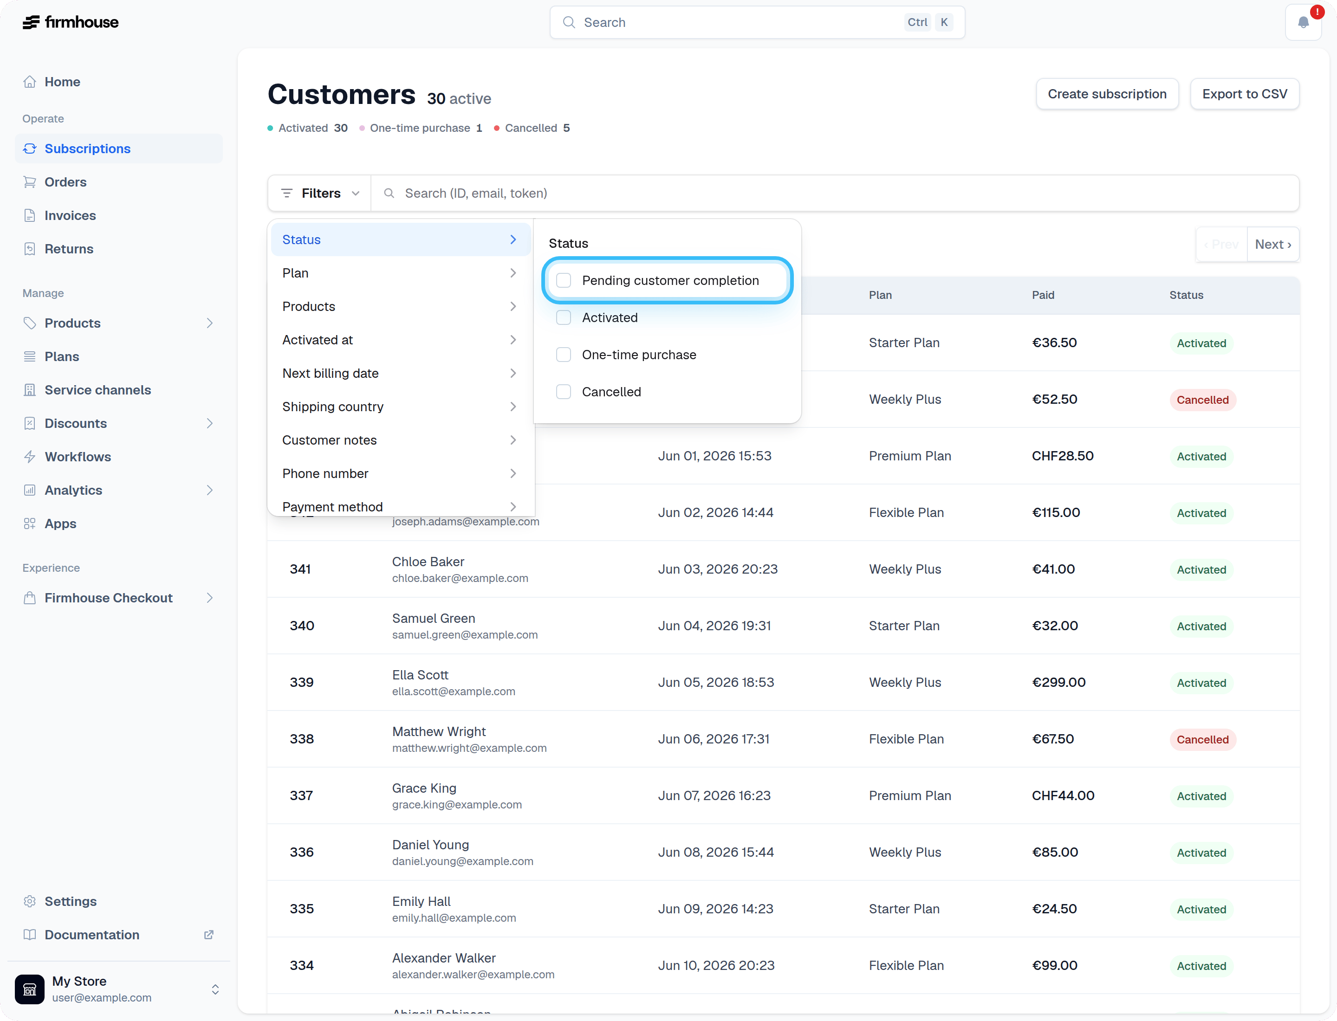
Task: Expand the Shipping country filter chevron
Action: pyautogui.click(x=513, y=407)
